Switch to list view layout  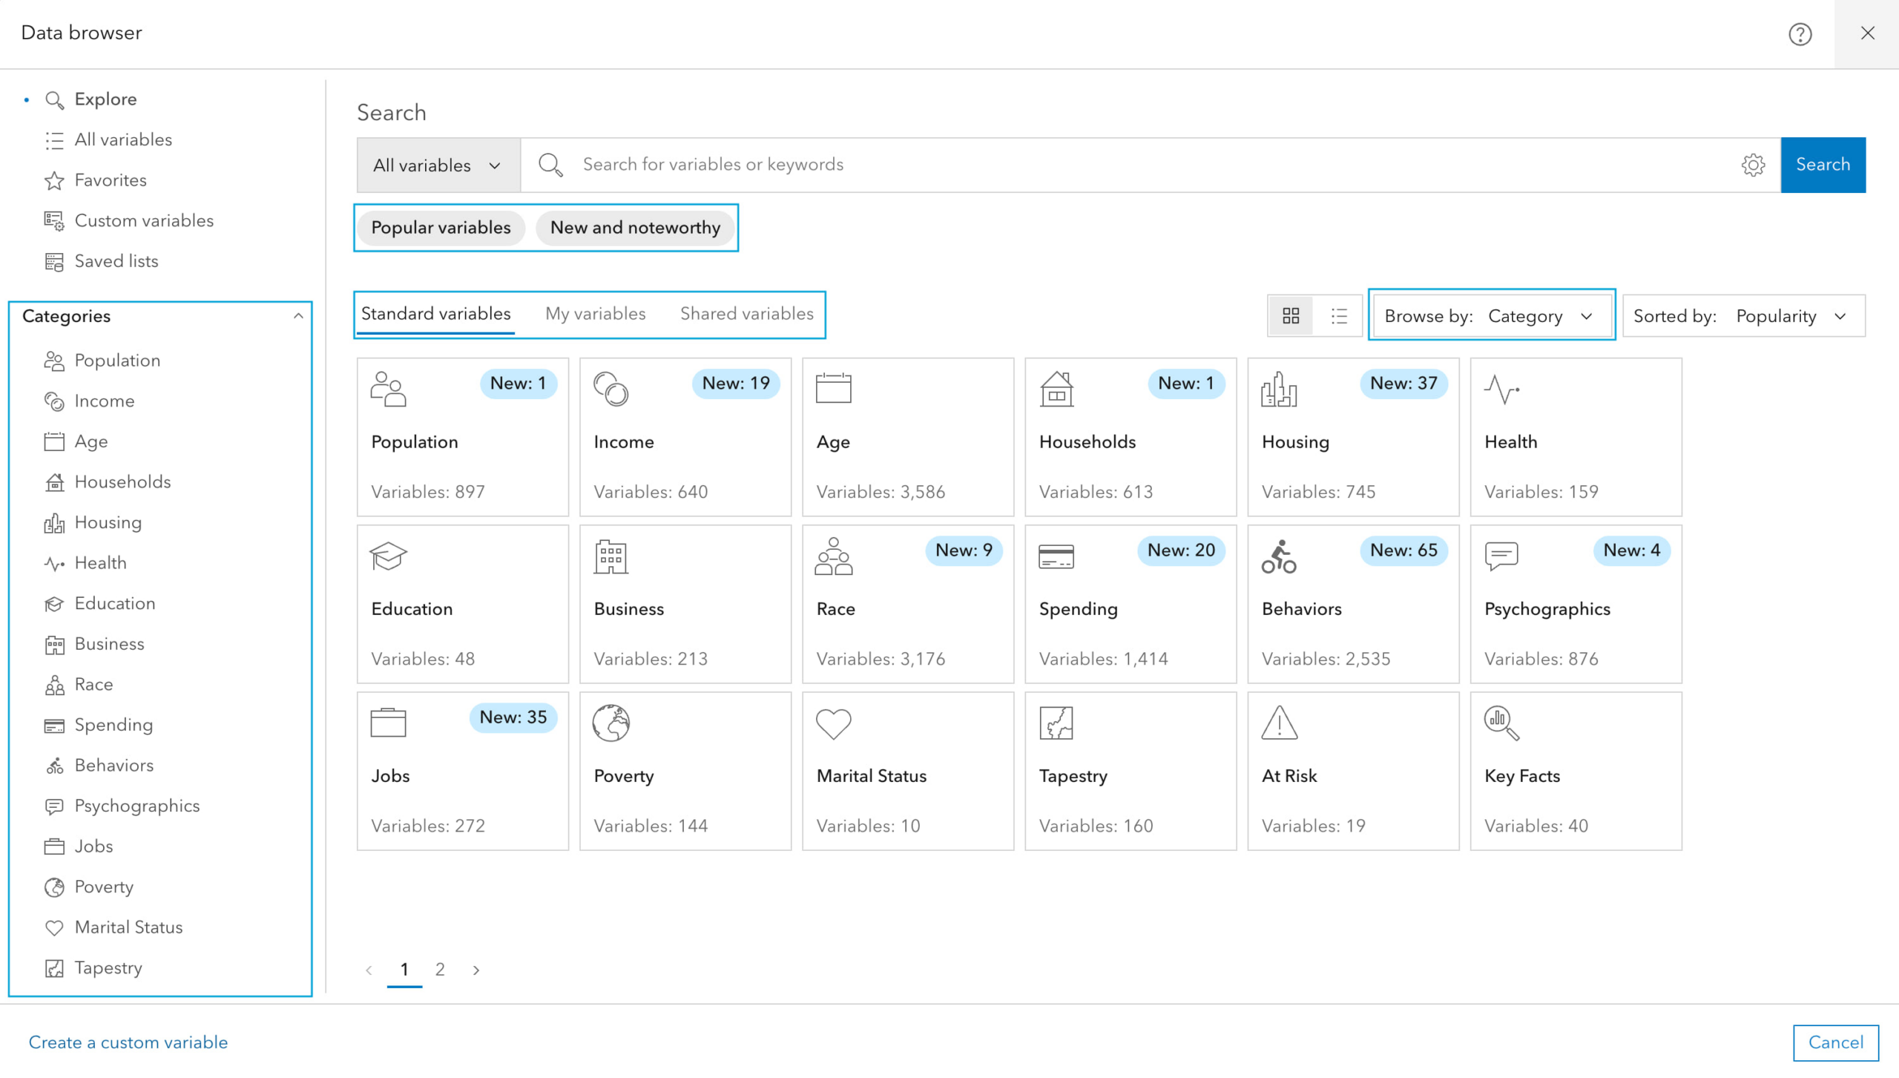coord(1338,316)
